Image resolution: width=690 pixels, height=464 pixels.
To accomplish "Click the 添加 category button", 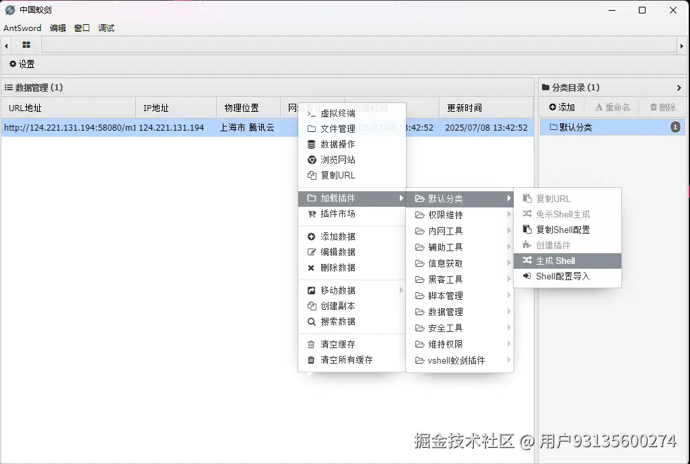I will click(x=562, y=107).
